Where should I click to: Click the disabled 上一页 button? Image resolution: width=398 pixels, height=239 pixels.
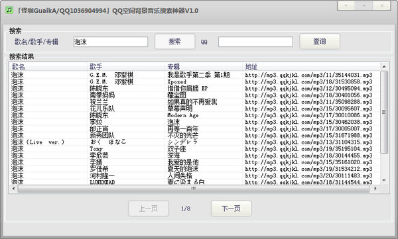(x=149, y=209)
